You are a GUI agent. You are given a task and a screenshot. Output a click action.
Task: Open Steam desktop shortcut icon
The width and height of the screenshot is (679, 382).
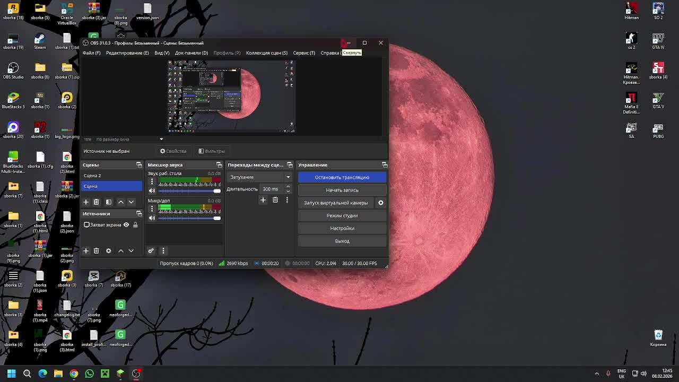coord(40,41)
